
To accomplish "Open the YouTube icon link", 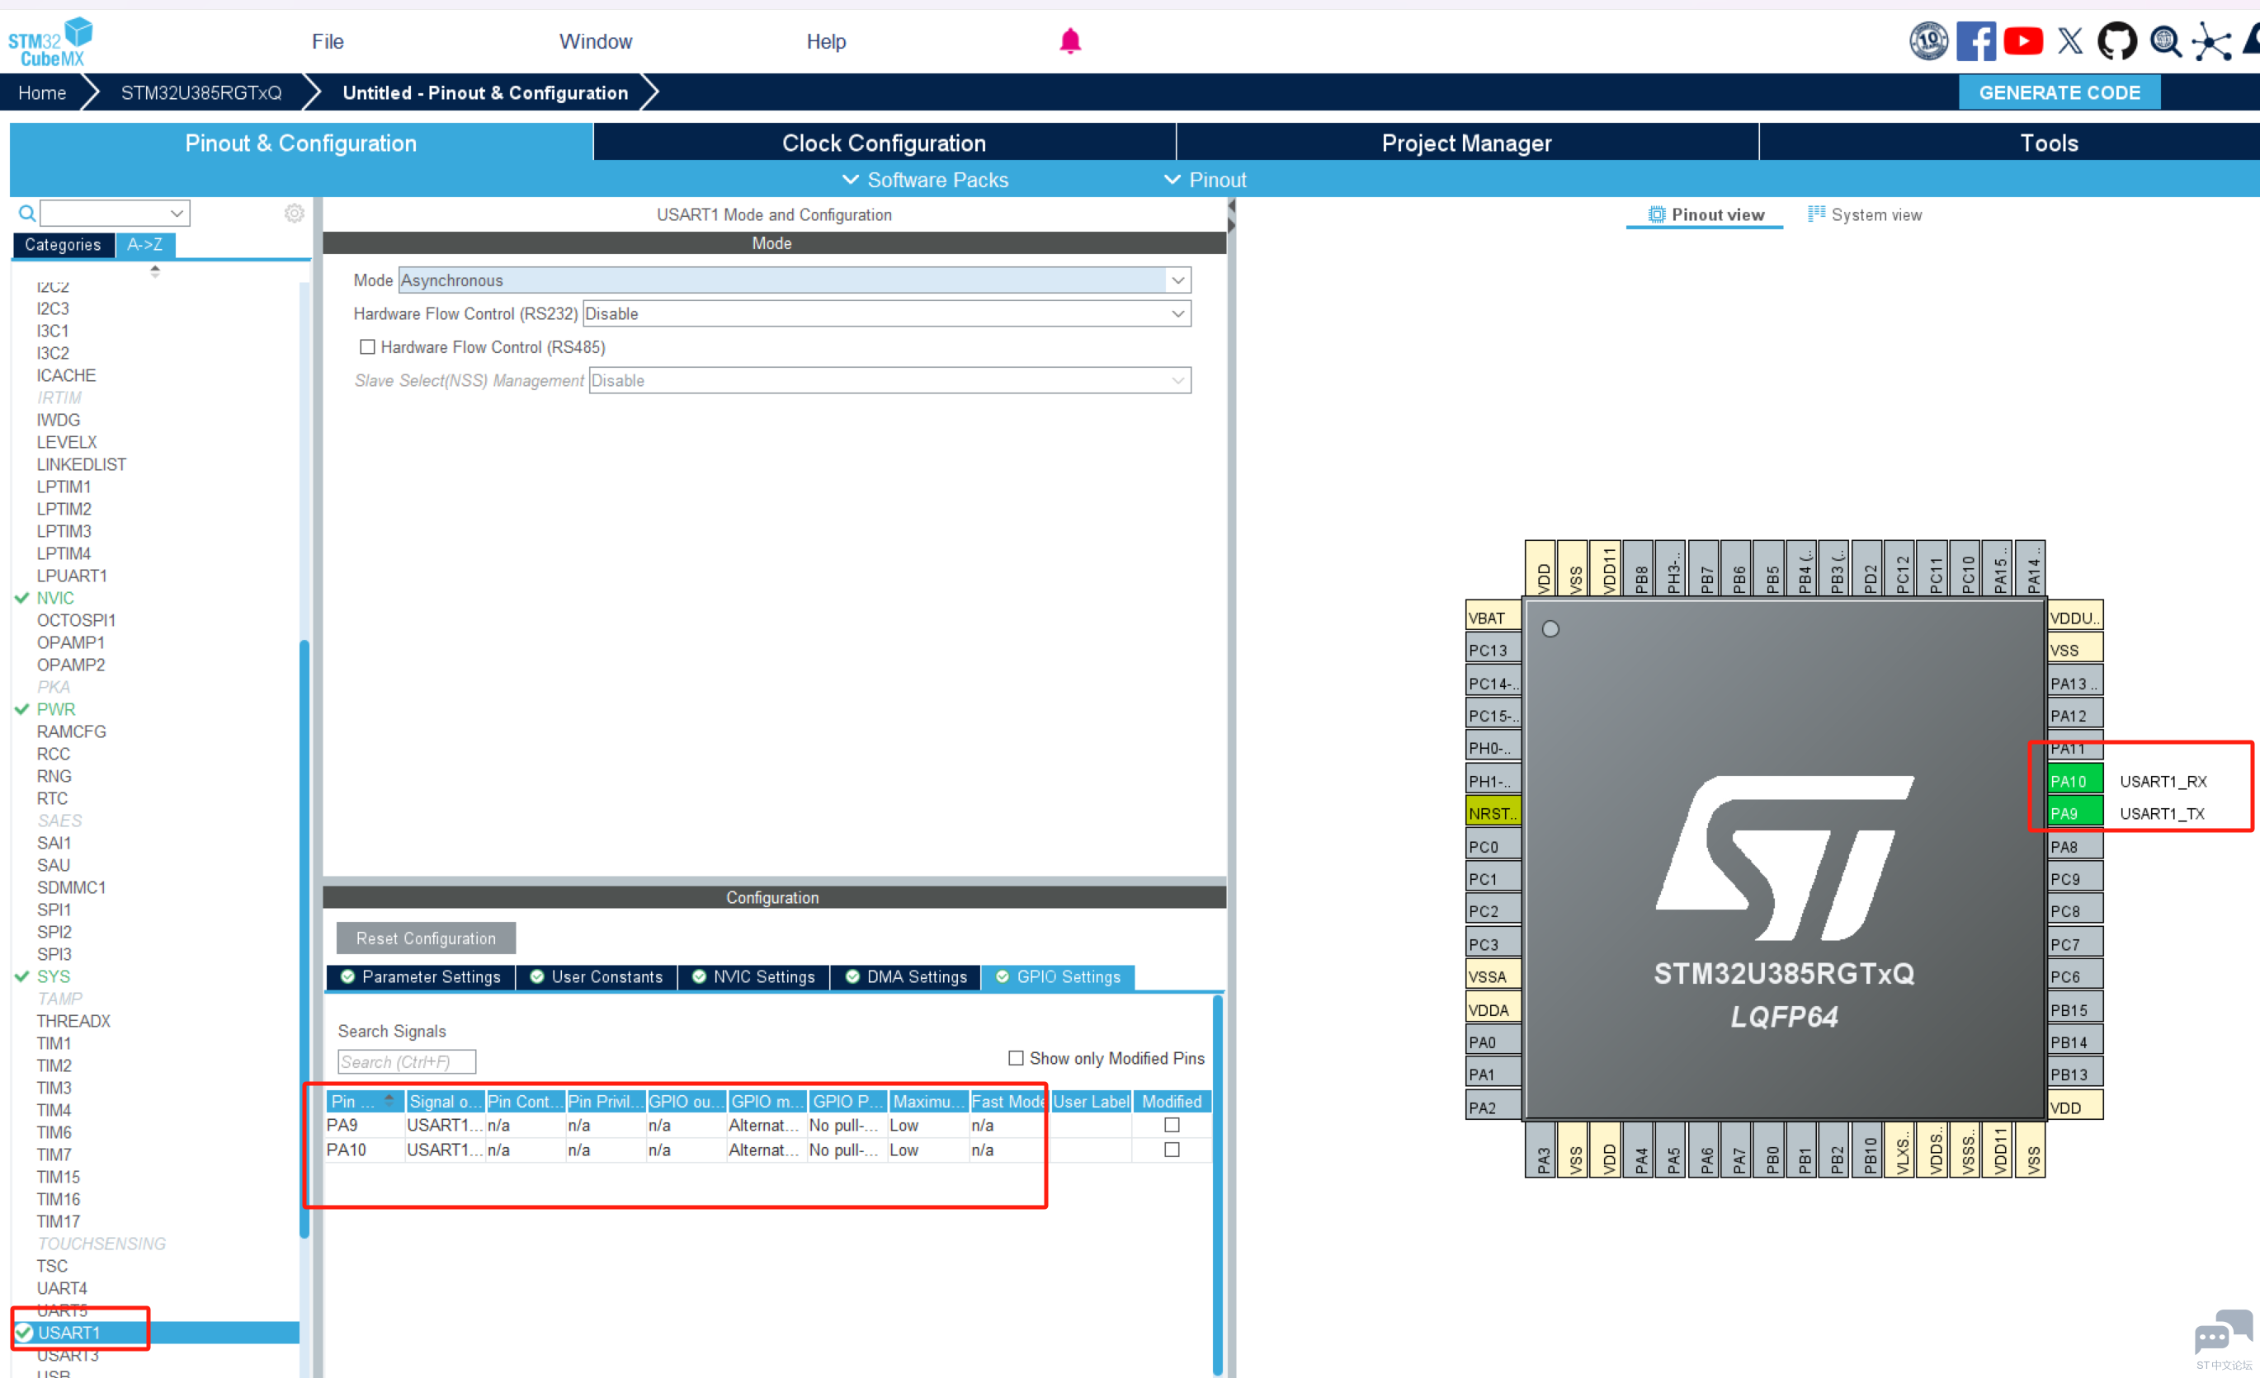I will 2022,41.
